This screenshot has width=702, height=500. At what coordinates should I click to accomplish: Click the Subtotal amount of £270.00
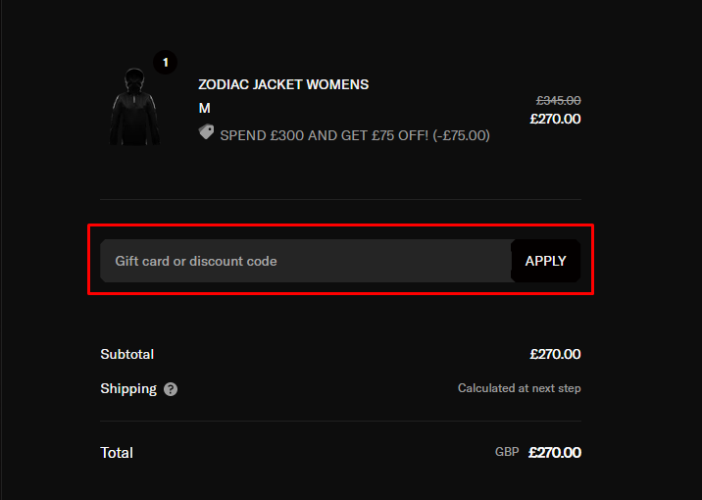pyautogui.click(x=555, y=354)
